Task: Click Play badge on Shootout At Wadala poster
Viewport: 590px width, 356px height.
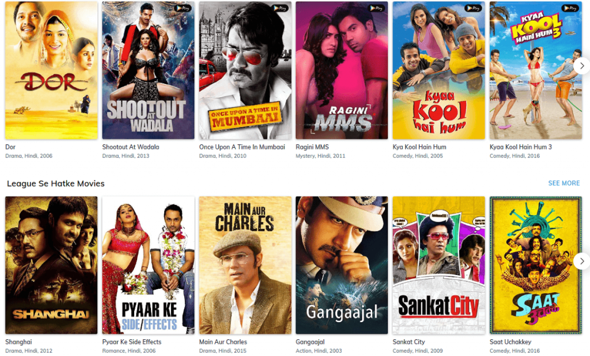Action: (x=183, y=8)
